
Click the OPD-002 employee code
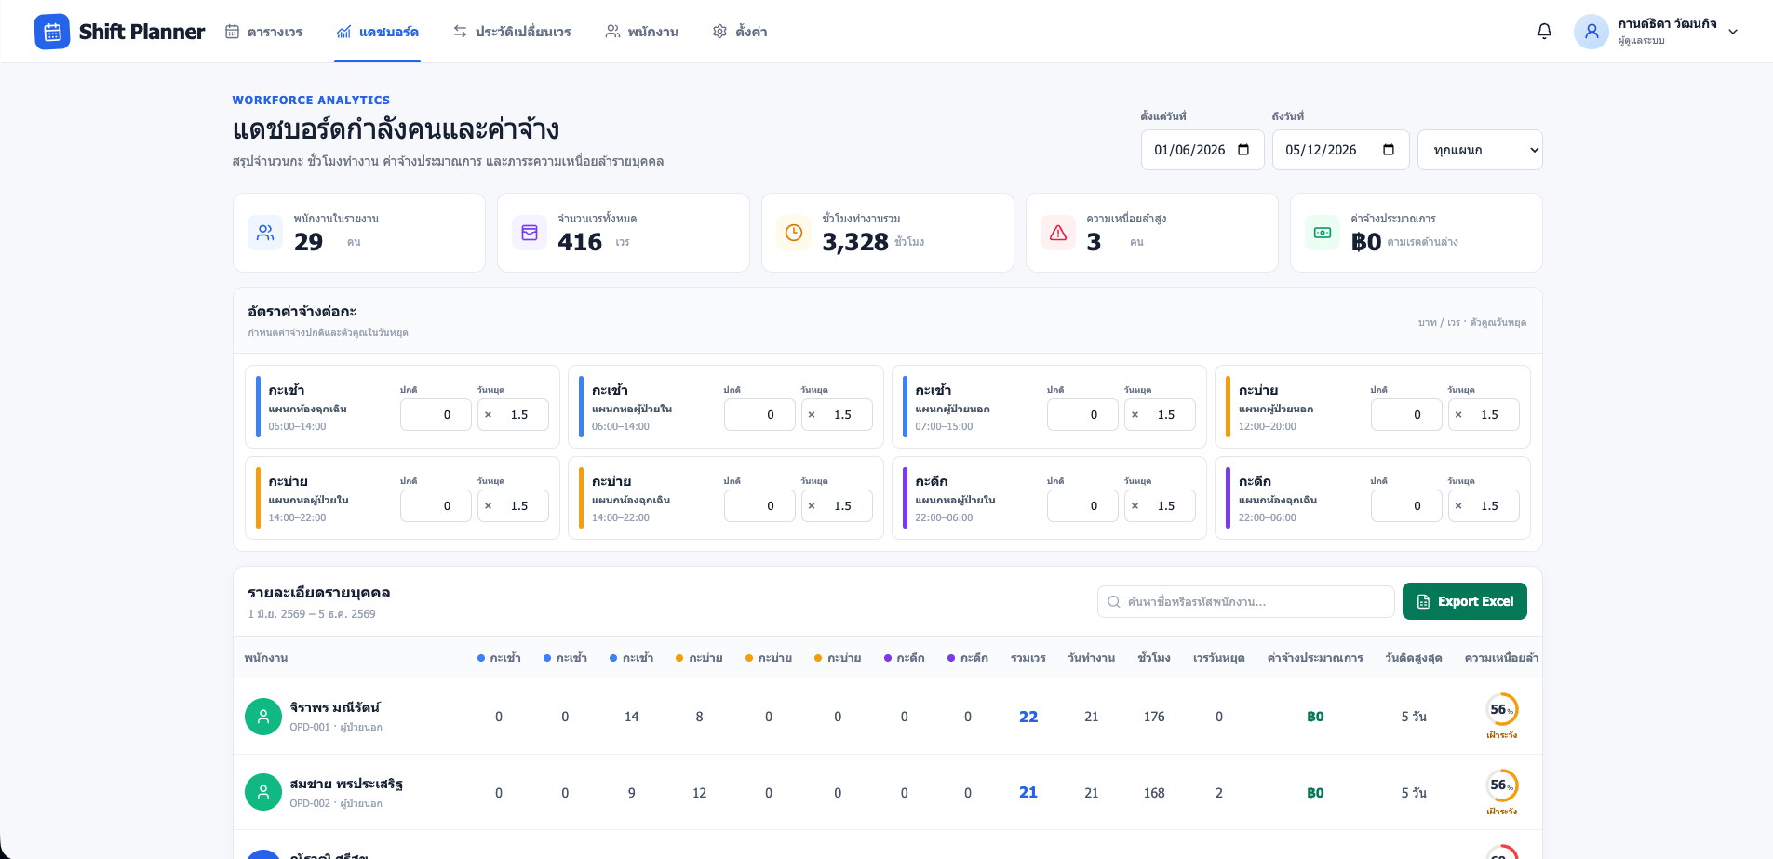(x=310, y=803)
